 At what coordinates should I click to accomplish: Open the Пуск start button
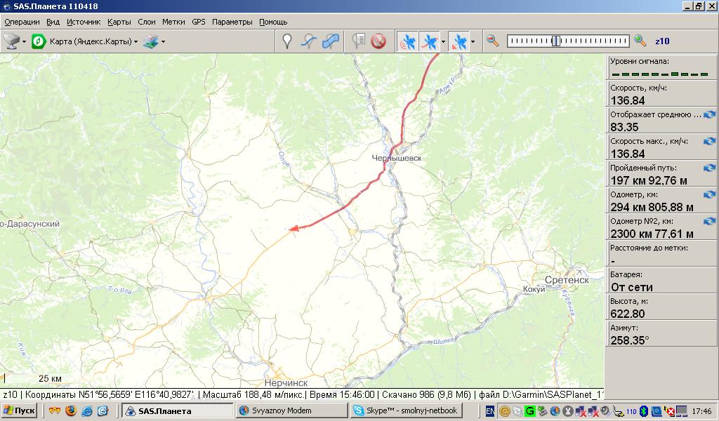coord(19,410)
